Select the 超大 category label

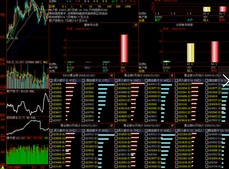coord(123,71)
